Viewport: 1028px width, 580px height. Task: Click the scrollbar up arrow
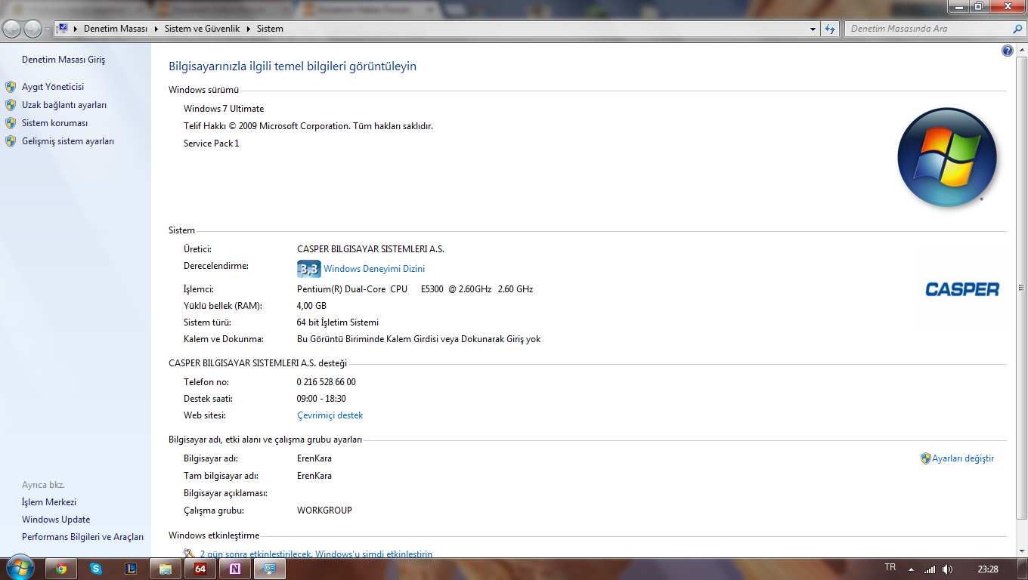point(1022,49)
